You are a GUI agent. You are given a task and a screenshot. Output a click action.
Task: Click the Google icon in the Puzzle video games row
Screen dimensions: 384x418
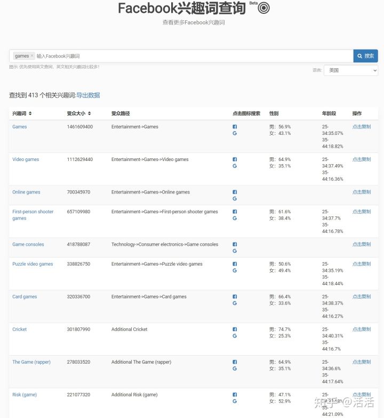point(235,270)
